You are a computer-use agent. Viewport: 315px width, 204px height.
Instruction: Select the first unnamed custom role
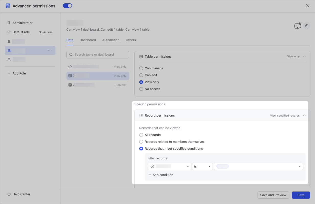[x=30, y=41]
